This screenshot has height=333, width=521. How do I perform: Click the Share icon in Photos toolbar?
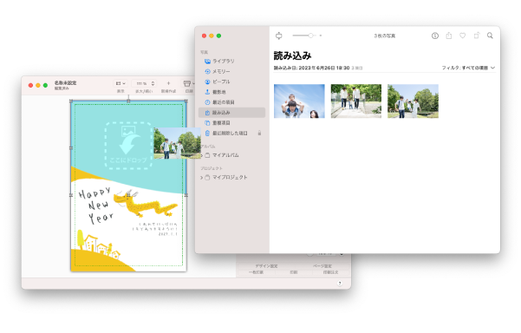pos(449,36)
